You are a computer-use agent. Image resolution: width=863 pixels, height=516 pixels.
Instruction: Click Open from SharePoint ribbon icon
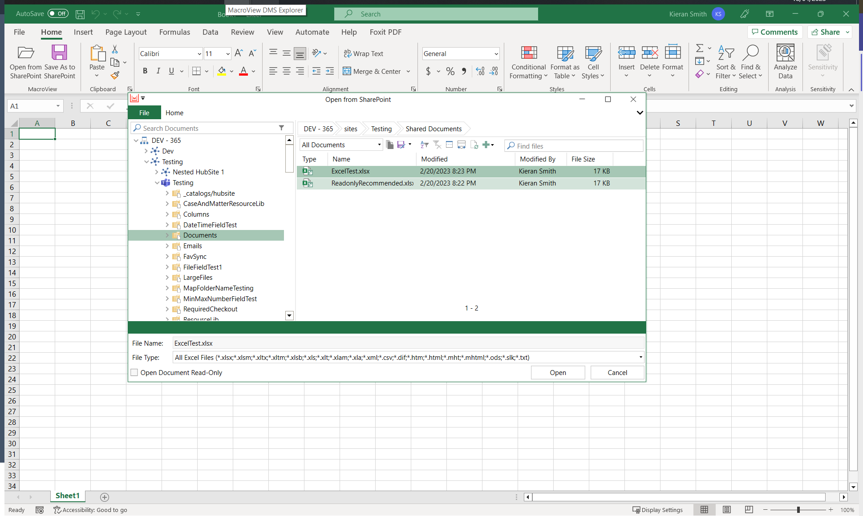(x=26, y=53)
